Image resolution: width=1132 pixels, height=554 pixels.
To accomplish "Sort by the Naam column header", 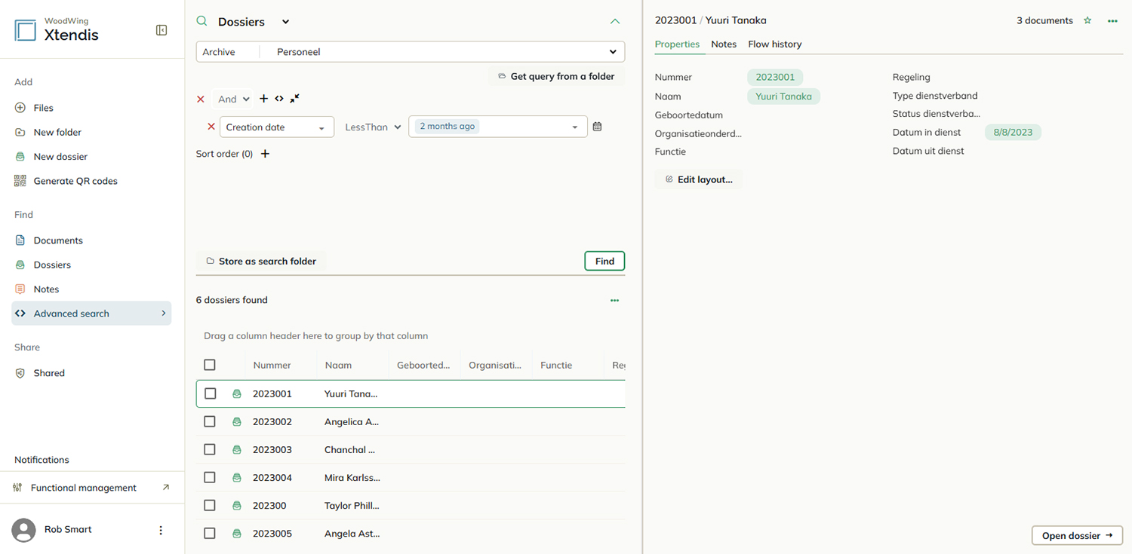I will point(339,365).
